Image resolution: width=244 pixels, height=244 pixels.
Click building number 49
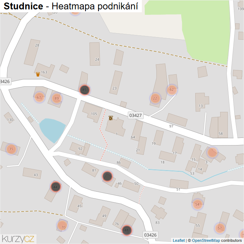tap(104, 216)
